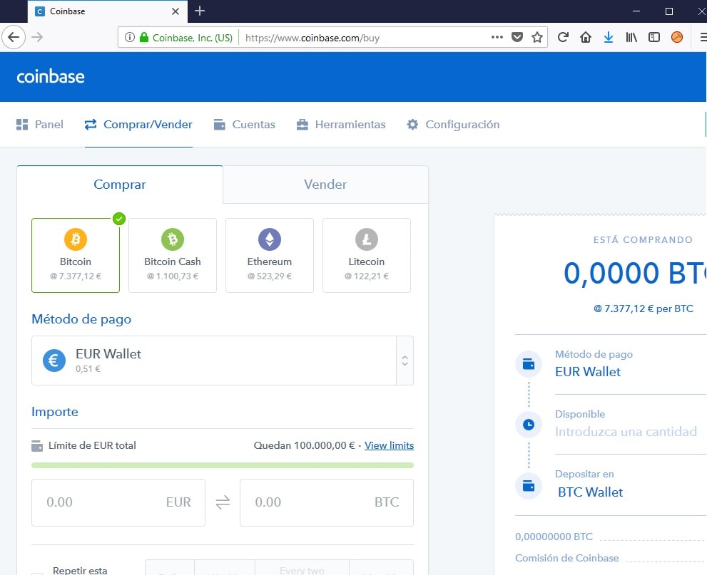Viewport: 707px width, 575px height.
Task: Click the euro icon beside EUR Wallet
Action: point(54,361)
